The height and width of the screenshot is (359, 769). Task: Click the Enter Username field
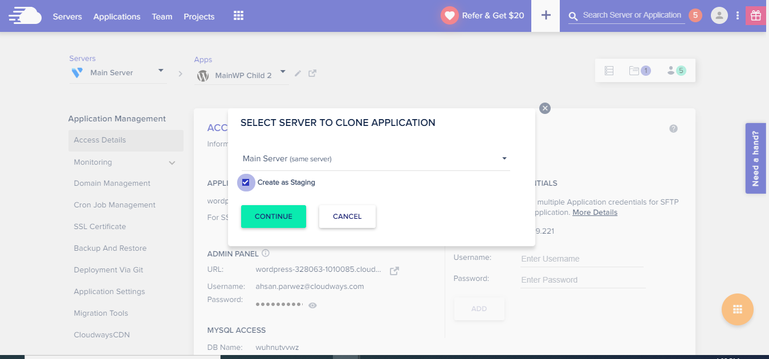click(582, 259)
